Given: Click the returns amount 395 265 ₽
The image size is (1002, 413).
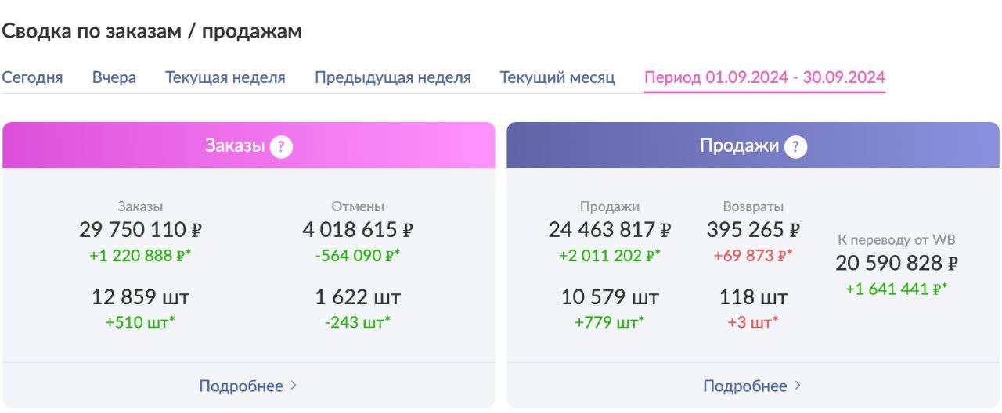Looking at the screenshot, I should click(x=753, y=230).
